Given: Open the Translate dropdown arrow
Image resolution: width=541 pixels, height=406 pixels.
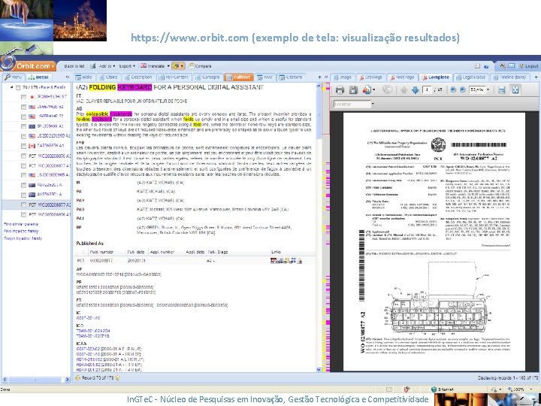Looking at the screenshot, I should [168, 66].
